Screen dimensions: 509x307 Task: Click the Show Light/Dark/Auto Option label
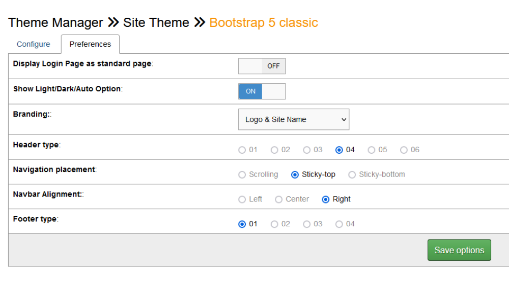point(67,89)
